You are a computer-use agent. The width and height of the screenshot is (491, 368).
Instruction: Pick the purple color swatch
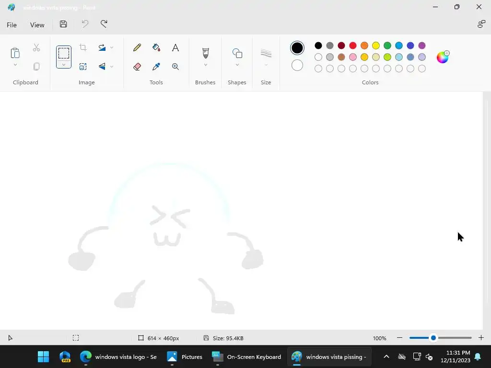[x=422, y=46]
